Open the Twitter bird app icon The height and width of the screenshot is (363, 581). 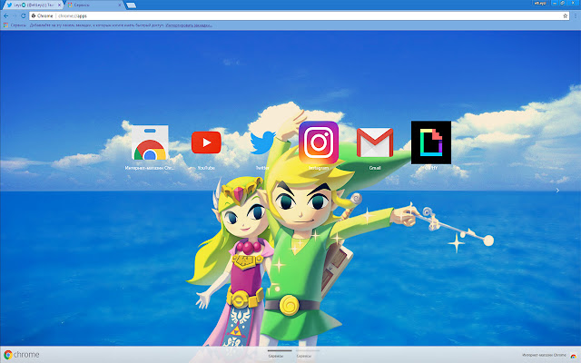(262, 142)
